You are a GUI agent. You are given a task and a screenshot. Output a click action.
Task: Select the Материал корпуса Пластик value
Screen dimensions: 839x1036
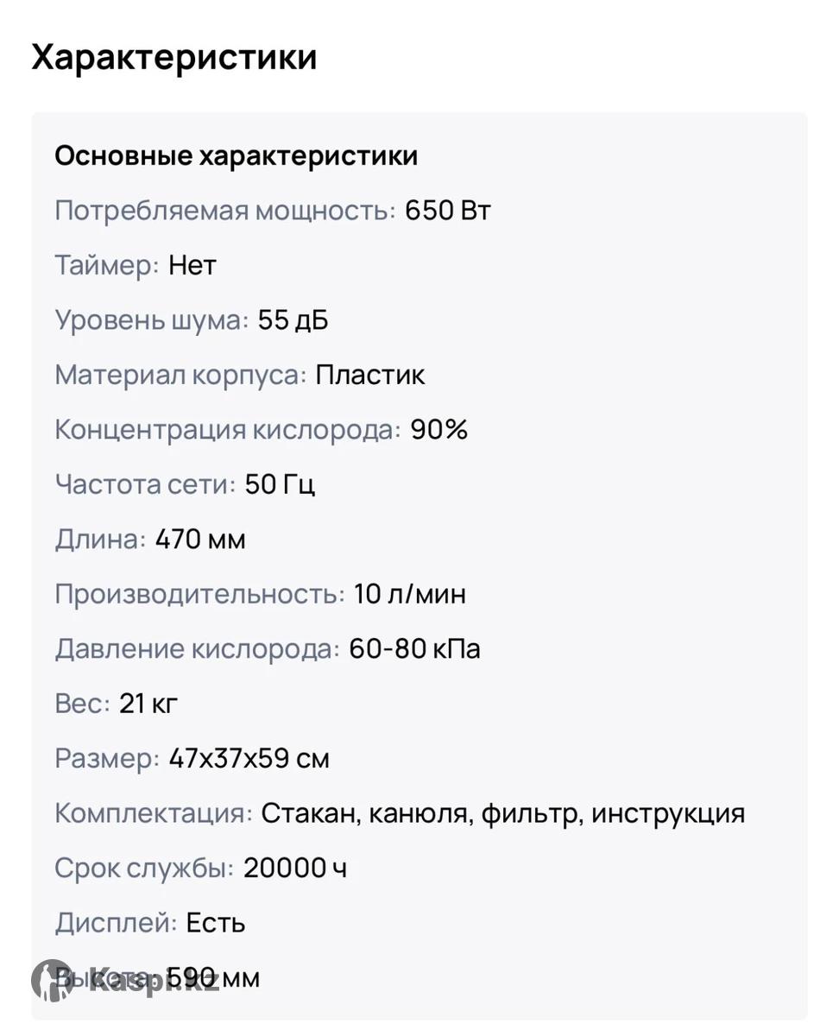370,375
